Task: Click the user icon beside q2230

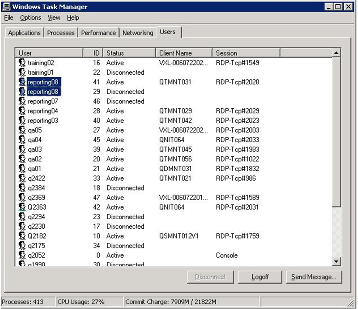Action: coord(22,226)
